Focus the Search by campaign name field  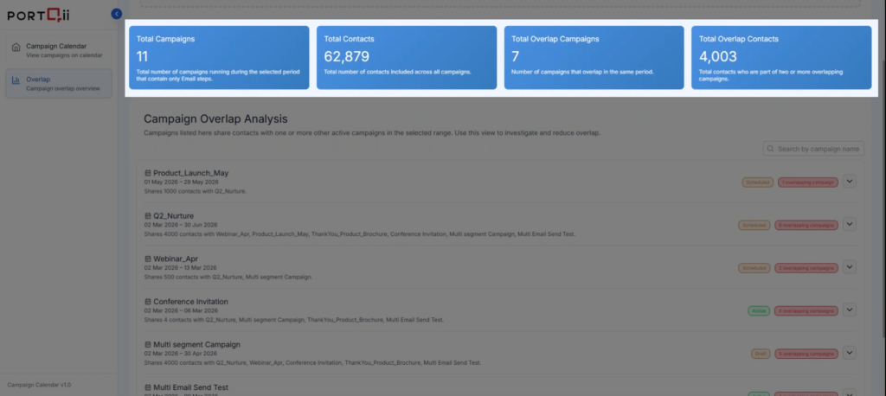click(x=819, y=149)
